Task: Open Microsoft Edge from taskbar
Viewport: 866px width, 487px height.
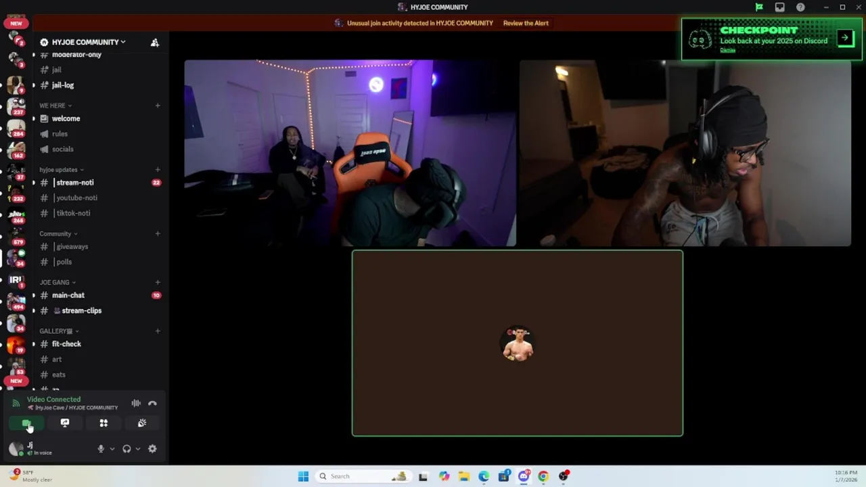Action: (x=484, y=476)
